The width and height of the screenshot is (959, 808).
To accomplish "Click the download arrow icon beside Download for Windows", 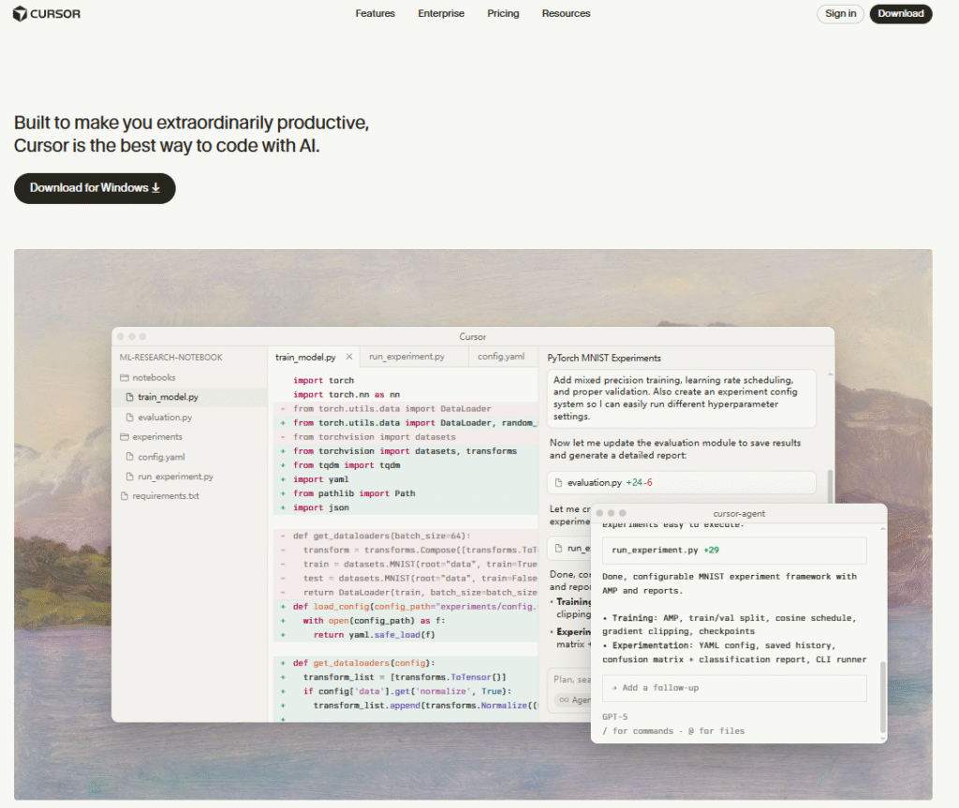I will [x=156, y=188].
